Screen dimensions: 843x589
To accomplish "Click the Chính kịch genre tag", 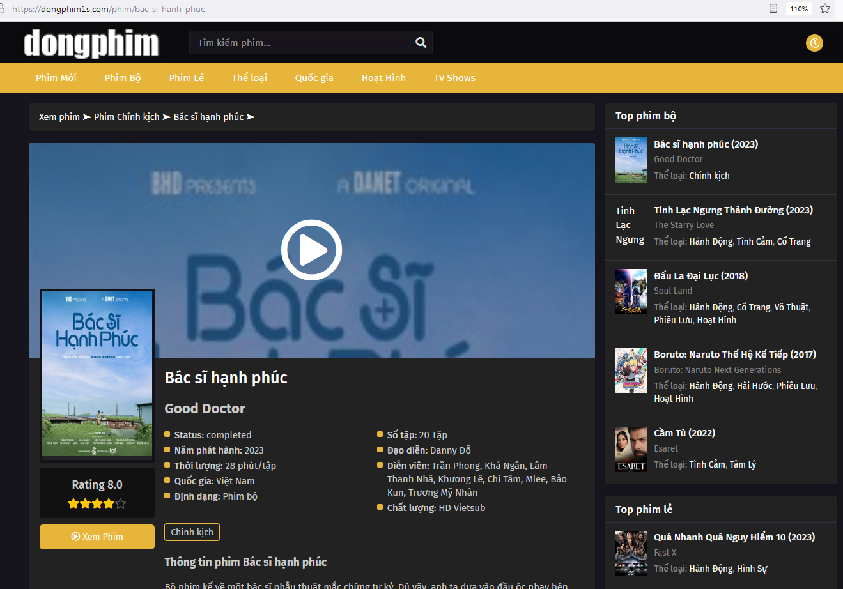I will (192, 532).
